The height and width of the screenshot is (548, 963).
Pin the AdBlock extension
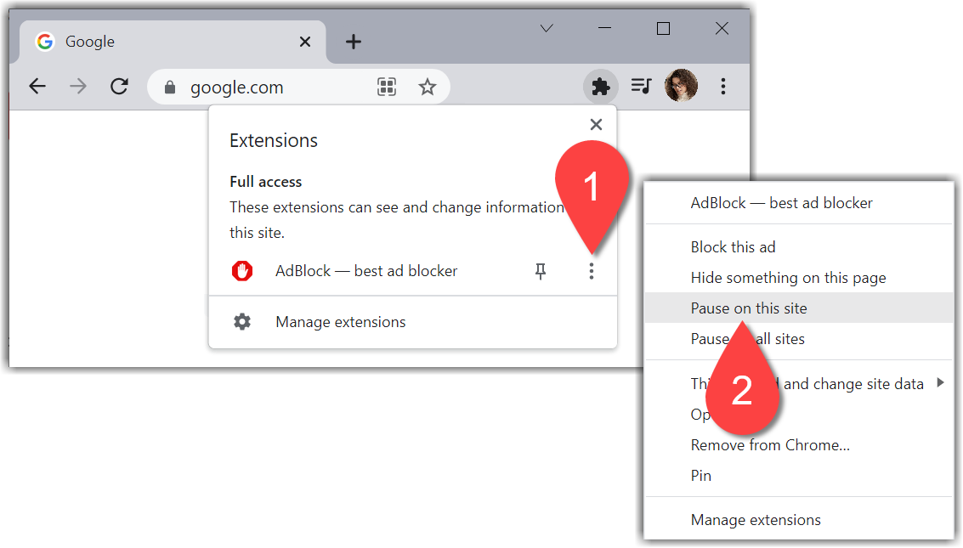(541, 271)
